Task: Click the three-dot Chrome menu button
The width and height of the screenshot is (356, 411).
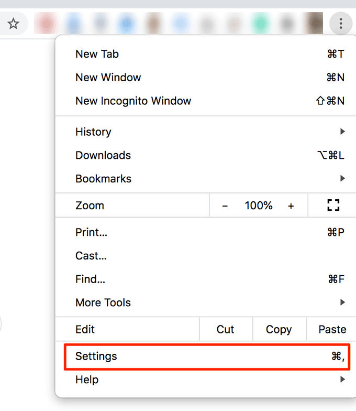Action: (341, 24)
